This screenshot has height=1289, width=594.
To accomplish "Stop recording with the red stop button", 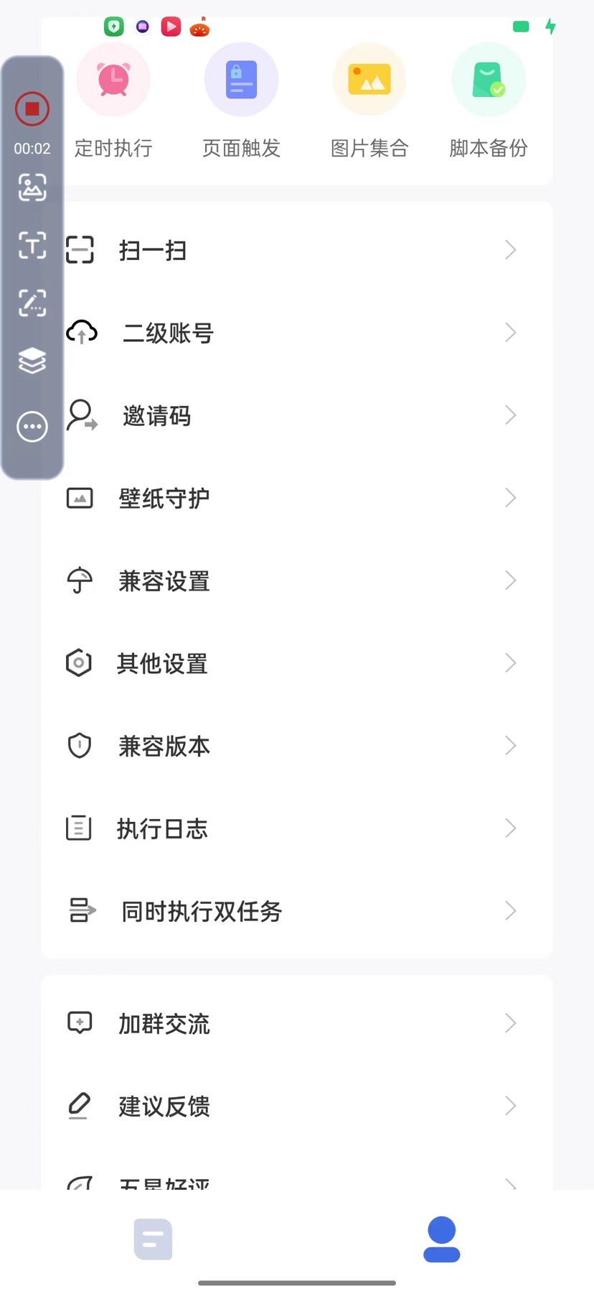I will 32,109.
